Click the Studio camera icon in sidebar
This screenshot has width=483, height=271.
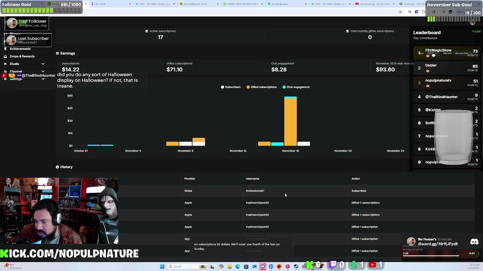(x=5, y=64)
